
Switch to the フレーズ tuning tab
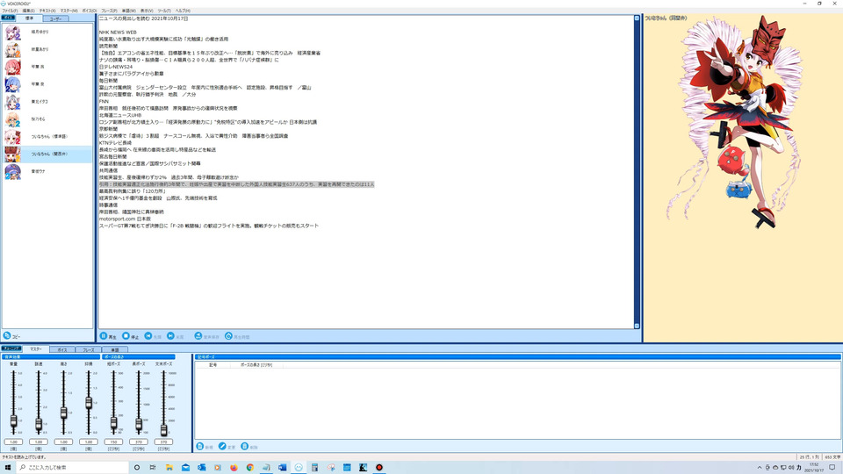(88, 350)
